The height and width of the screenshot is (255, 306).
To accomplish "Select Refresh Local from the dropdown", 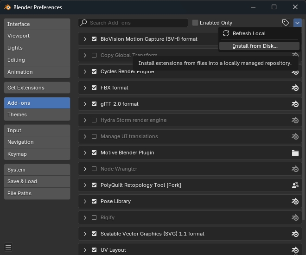I will click(x=249, y=33).
